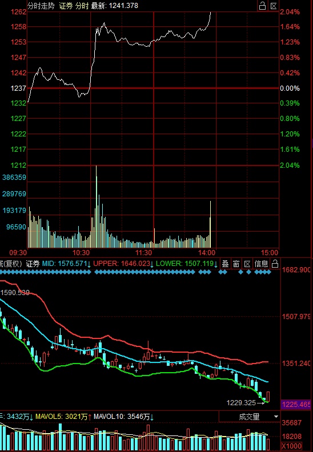Click the first blue diamond info marker
The image size is (313, 452).
pos(2,272)
